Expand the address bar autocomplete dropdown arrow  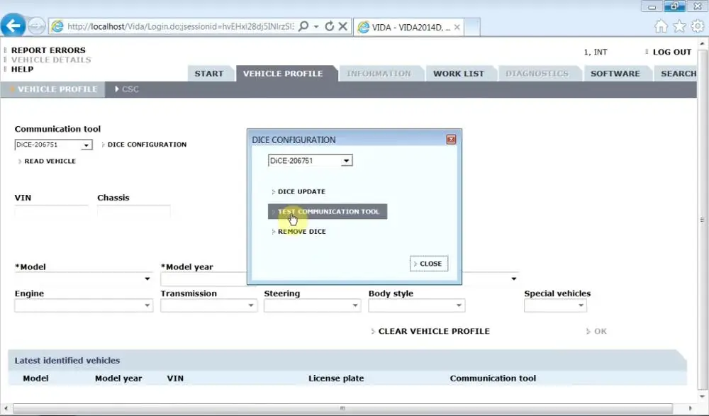click(316, 26)
